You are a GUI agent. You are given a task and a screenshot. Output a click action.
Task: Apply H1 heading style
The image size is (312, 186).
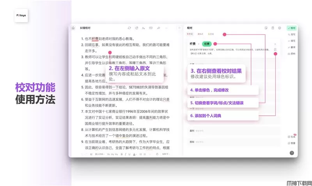click(109, 154)
